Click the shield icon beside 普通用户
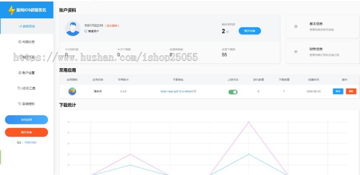The width and height of the screenshot is (360, 175). click(x=86, y=31)
